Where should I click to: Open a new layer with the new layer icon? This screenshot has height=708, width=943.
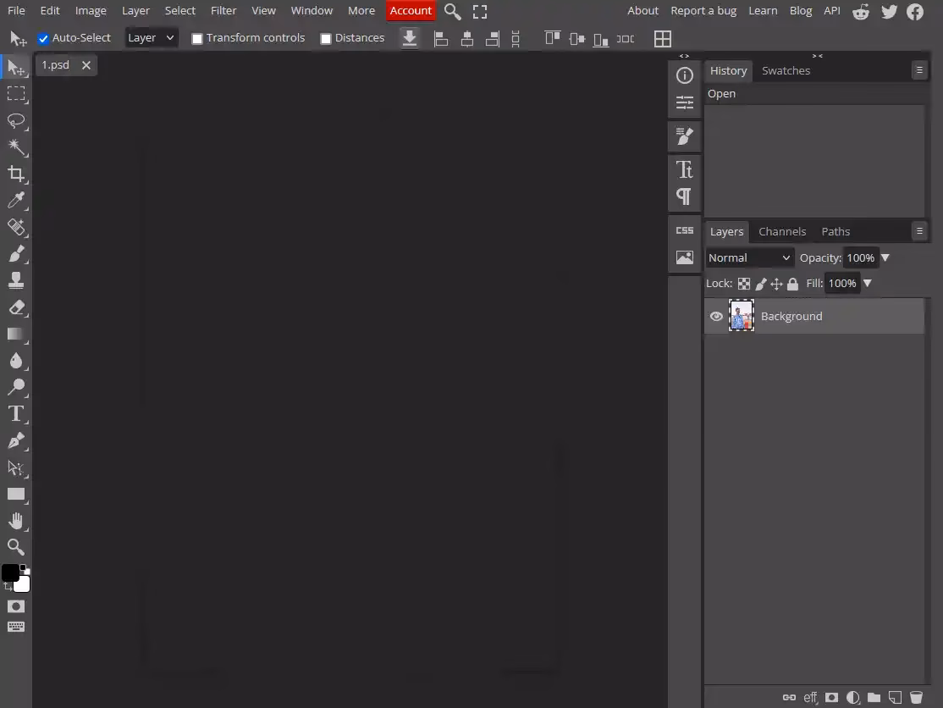coord(896,698)
